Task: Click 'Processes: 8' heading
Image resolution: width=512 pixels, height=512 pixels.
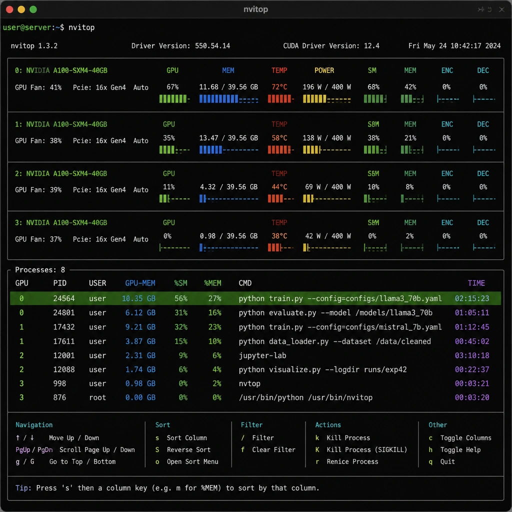Action: click(x=40, y=269)
